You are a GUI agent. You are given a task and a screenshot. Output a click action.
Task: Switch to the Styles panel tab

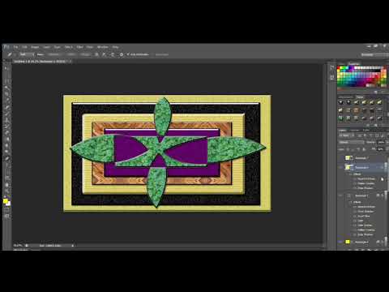click(x=360, y=97)
